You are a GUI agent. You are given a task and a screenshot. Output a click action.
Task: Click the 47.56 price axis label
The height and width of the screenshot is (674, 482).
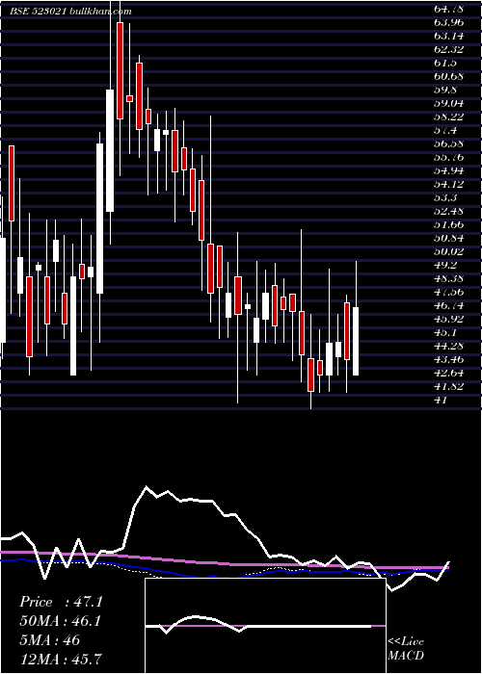click(x=447, y=293)
